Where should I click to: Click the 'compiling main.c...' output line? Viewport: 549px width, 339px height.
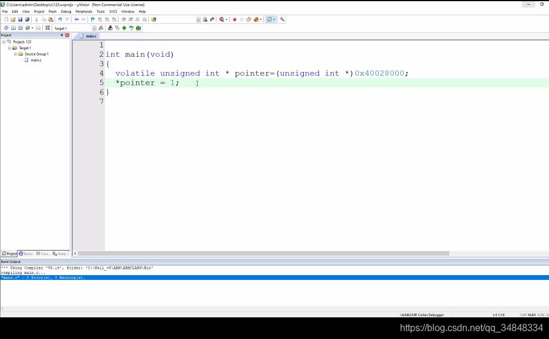(x=23, y=273)
